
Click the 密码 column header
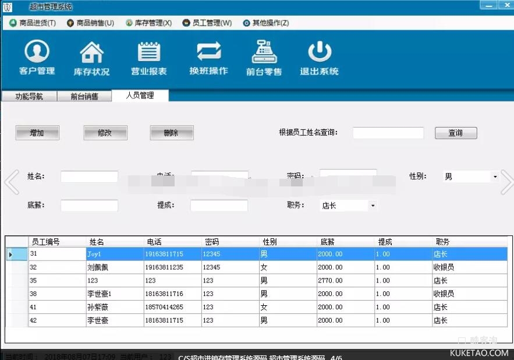pyautogui.click(x=230, y=242)
